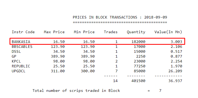Select the UPGDCL instrument code
This screenshot has height=98, width=198.
[x=19, y=71]
